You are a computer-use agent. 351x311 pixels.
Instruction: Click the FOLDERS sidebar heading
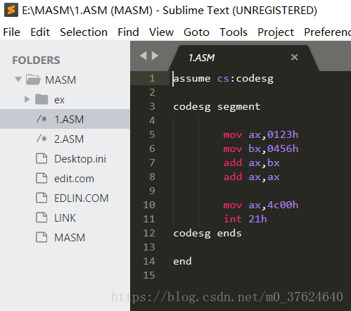coord(36,60)
